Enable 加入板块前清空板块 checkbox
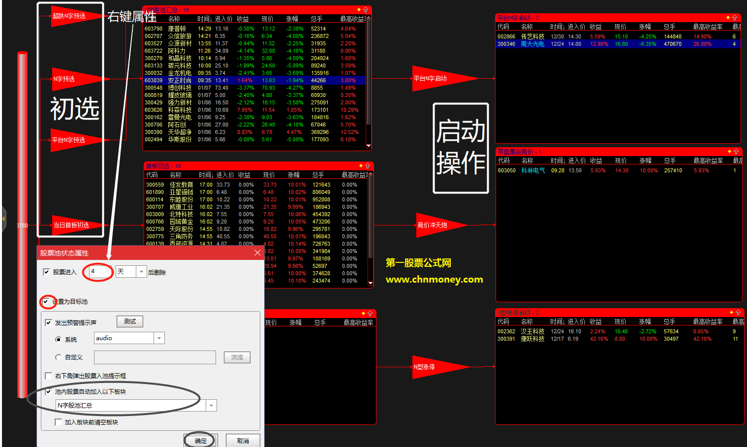Screen dimensions: 747x447 click(x=58, y=422)
